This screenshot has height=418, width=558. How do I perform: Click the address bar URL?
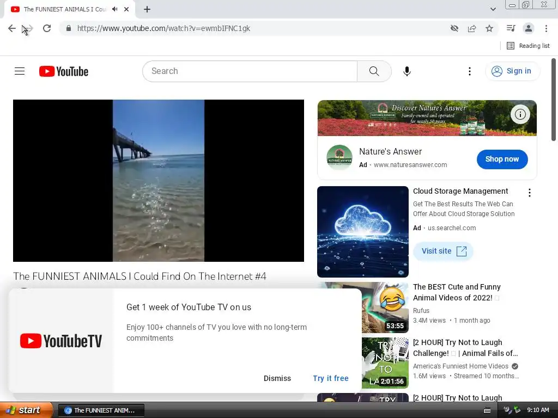point(163,28)
